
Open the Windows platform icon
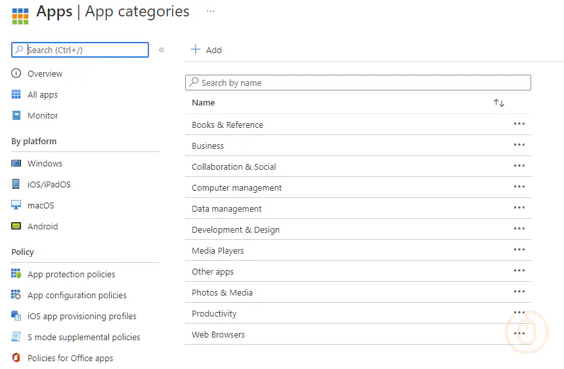pyautogui.click(x=16, y=163)
